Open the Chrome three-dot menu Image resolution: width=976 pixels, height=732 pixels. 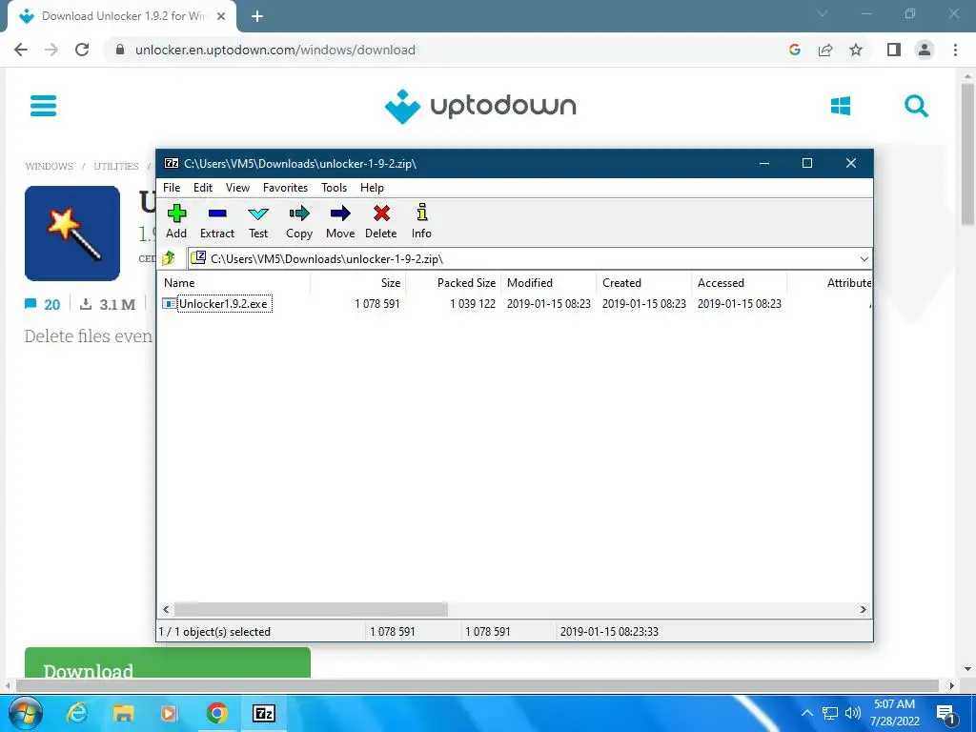(x=955, y=50)
